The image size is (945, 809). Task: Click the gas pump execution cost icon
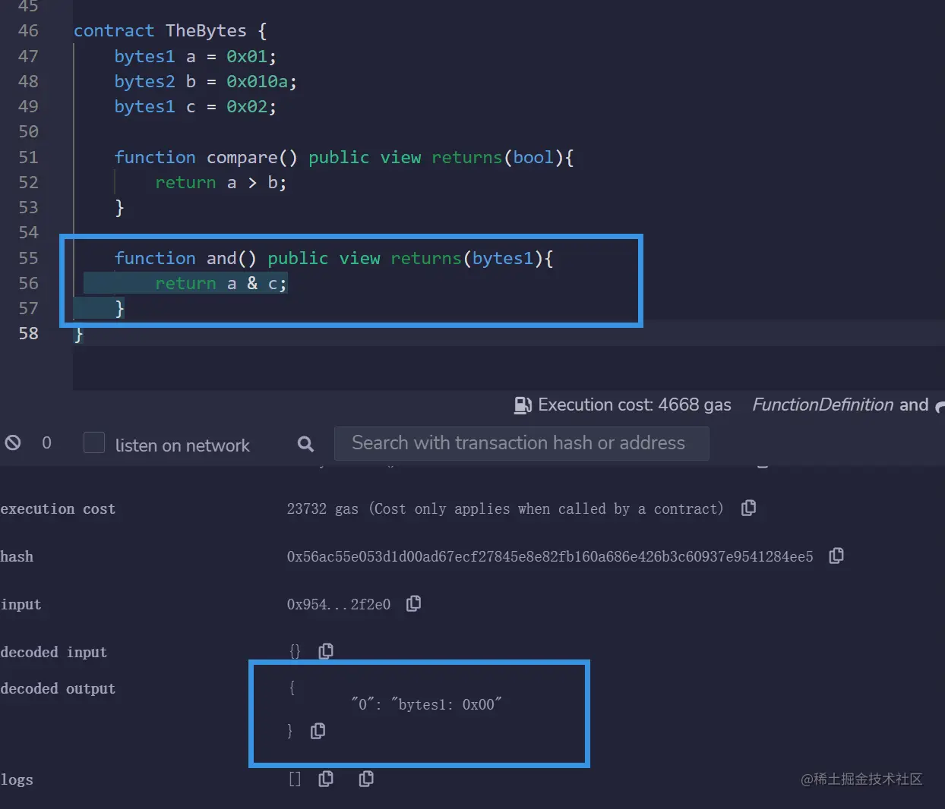(523, 405)
